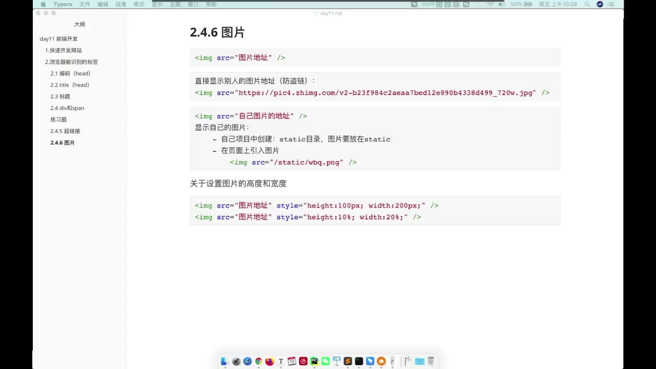Open Notification Center icon
This screenshot has width=656, height=369.
coord(612,4)
